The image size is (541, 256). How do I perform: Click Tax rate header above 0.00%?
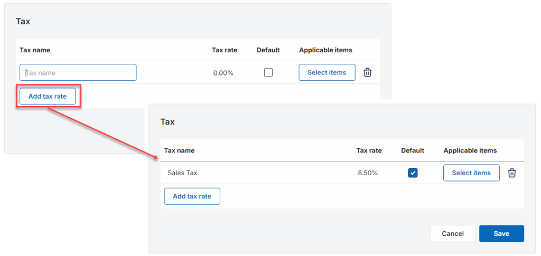[x=225, y=50]
